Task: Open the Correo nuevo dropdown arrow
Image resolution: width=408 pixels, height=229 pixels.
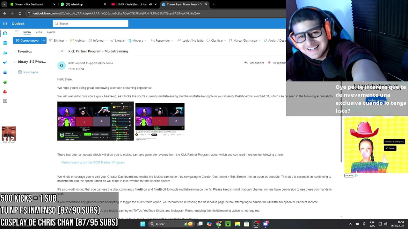Action: coord(44,41)
